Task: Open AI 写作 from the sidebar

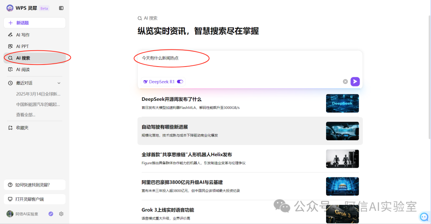Action: pyautogui.click(x=35, y=35)
